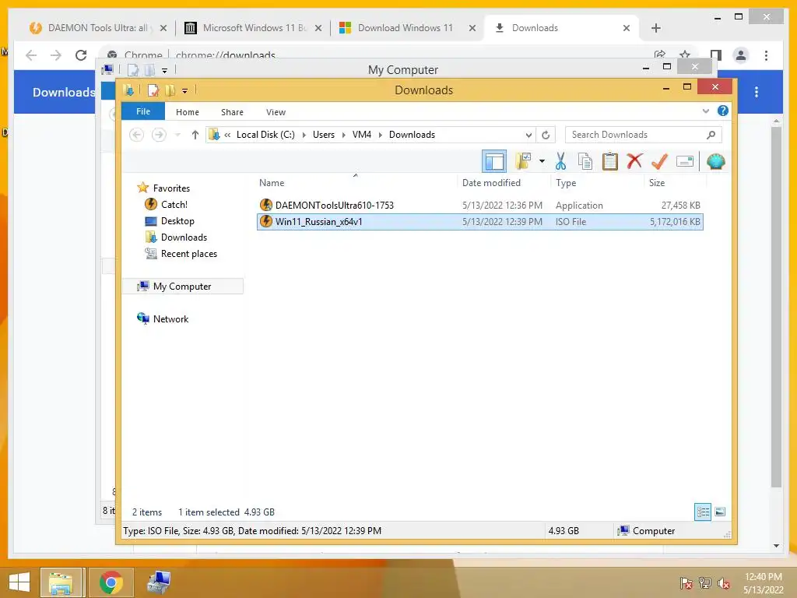Click quick access properties icon in title bar
Screen dimensions: 797x598
(153, 90)
